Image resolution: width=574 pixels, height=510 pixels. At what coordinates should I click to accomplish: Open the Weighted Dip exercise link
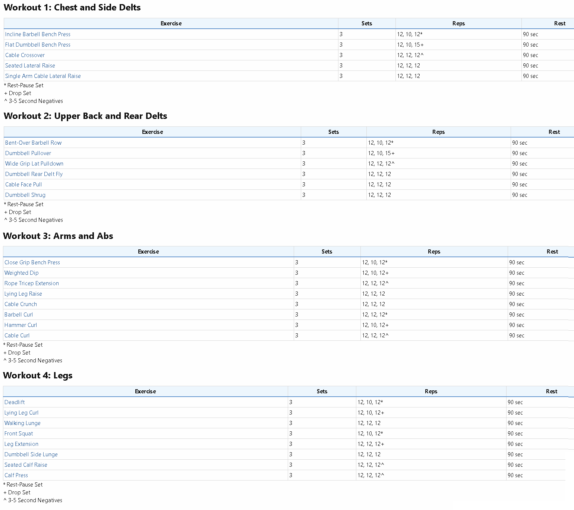click(x=21, y=273)
